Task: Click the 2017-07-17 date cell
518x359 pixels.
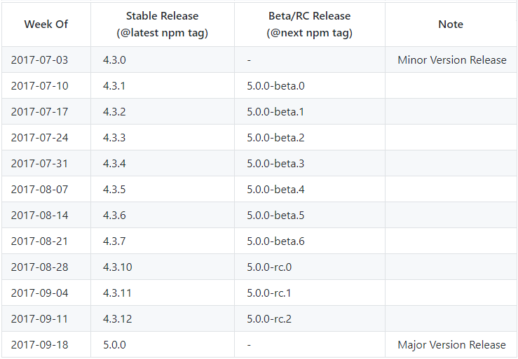Action: click(x=40, y=112)
